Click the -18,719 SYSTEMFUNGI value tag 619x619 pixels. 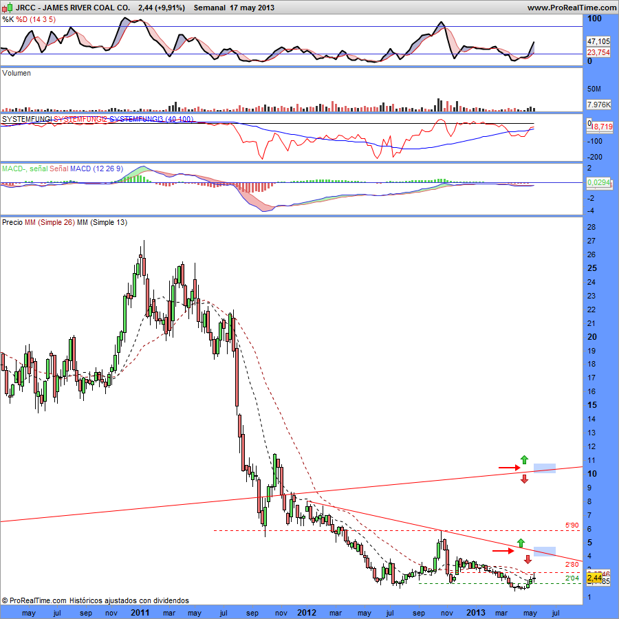601,127
